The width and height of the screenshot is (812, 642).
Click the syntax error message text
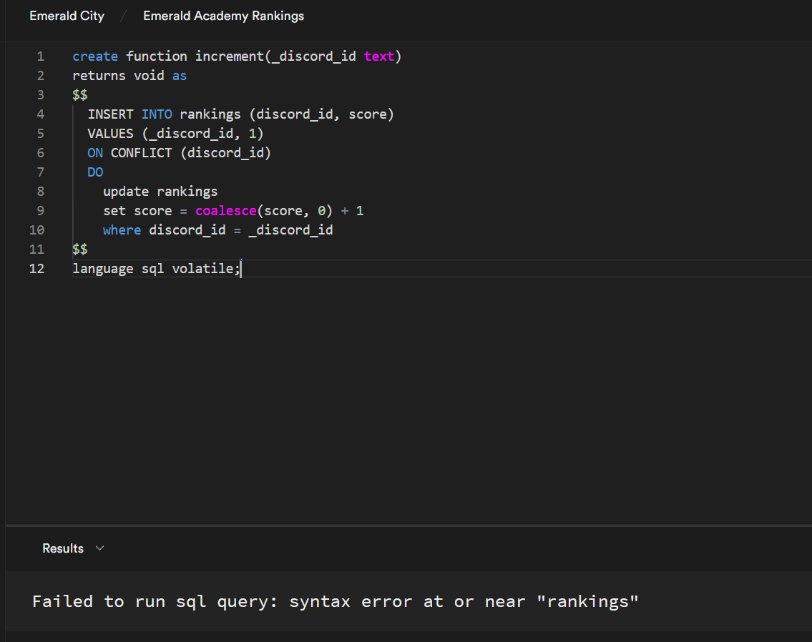[x=336, y=602]
